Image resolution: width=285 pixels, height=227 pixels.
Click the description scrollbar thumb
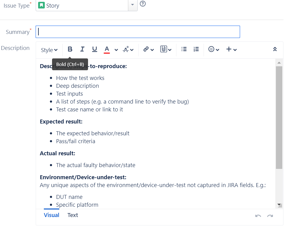tap(279, 118)
